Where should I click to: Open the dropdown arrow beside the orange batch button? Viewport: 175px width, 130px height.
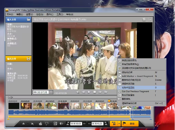[119, 123]
